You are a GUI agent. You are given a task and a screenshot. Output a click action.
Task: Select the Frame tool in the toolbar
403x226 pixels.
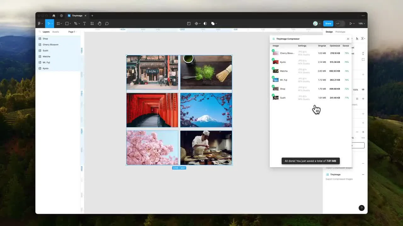coord(58,24)
